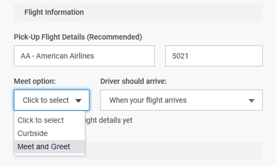Expand the Driver should arrive dropdown

(x=181, y=100)
